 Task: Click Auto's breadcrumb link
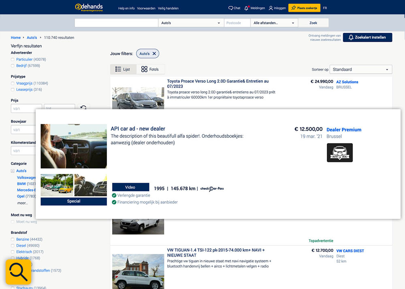pos(32,37)
